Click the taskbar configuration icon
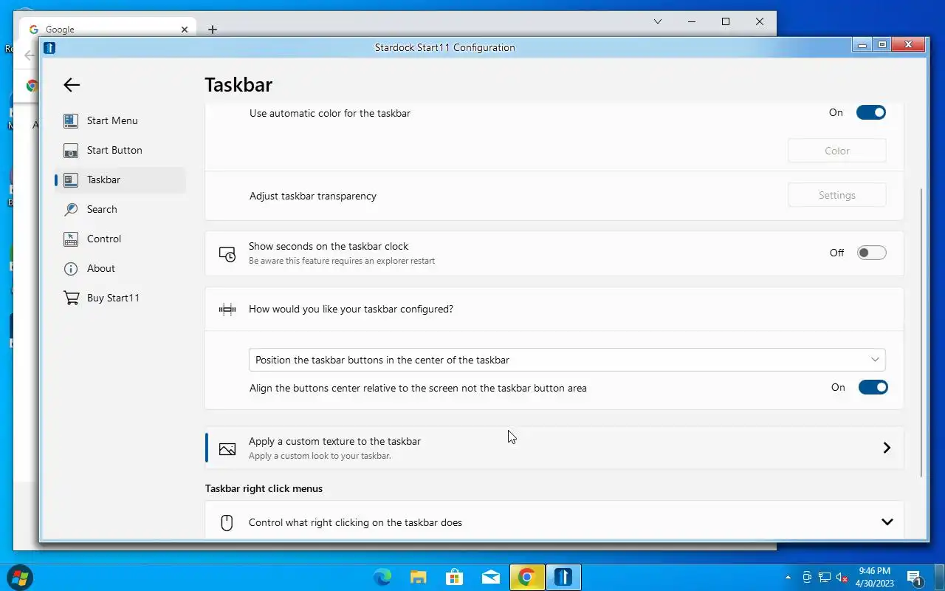Viewport: 945px width, 591px height. coord(227,310)
